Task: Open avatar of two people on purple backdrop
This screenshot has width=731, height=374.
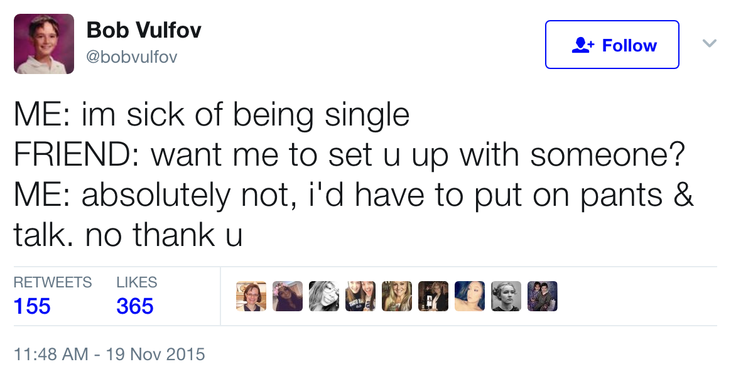Action: 542,296
